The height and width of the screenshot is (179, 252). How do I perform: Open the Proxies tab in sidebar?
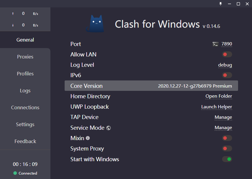(x=25, y=57)
